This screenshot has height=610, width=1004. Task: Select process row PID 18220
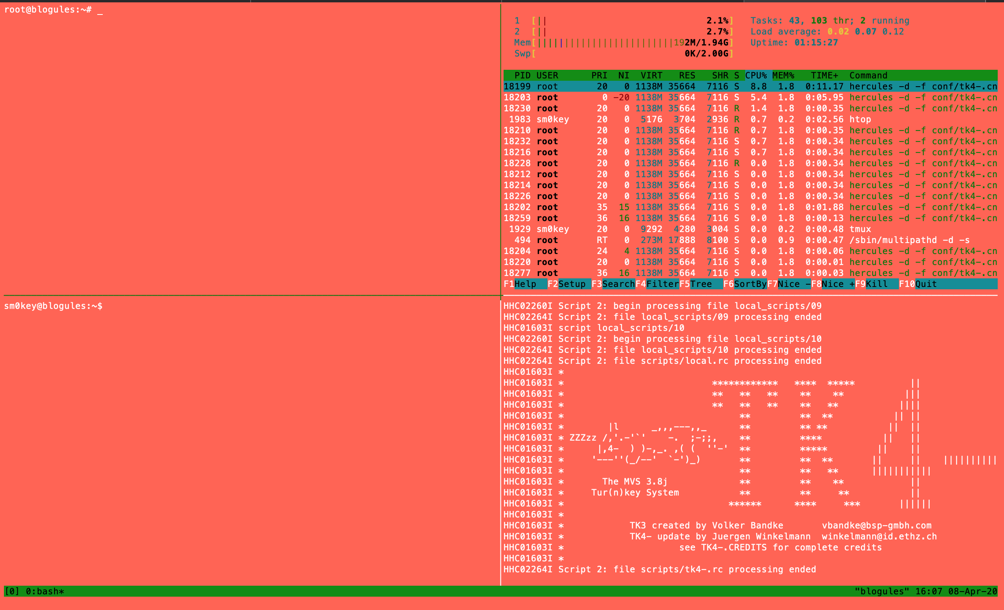pos(751,263)
